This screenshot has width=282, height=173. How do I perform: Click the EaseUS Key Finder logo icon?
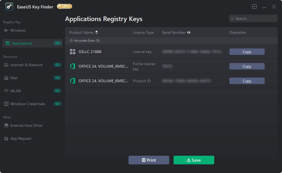pyautogui.click(x=9, y=7)
